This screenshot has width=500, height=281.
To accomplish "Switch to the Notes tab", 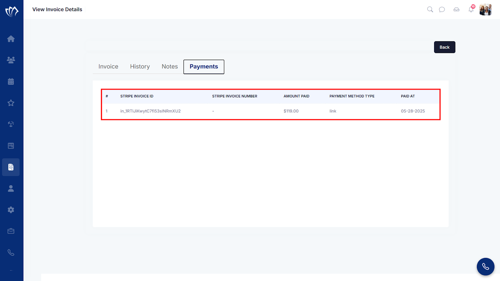I will pos(170,67).
